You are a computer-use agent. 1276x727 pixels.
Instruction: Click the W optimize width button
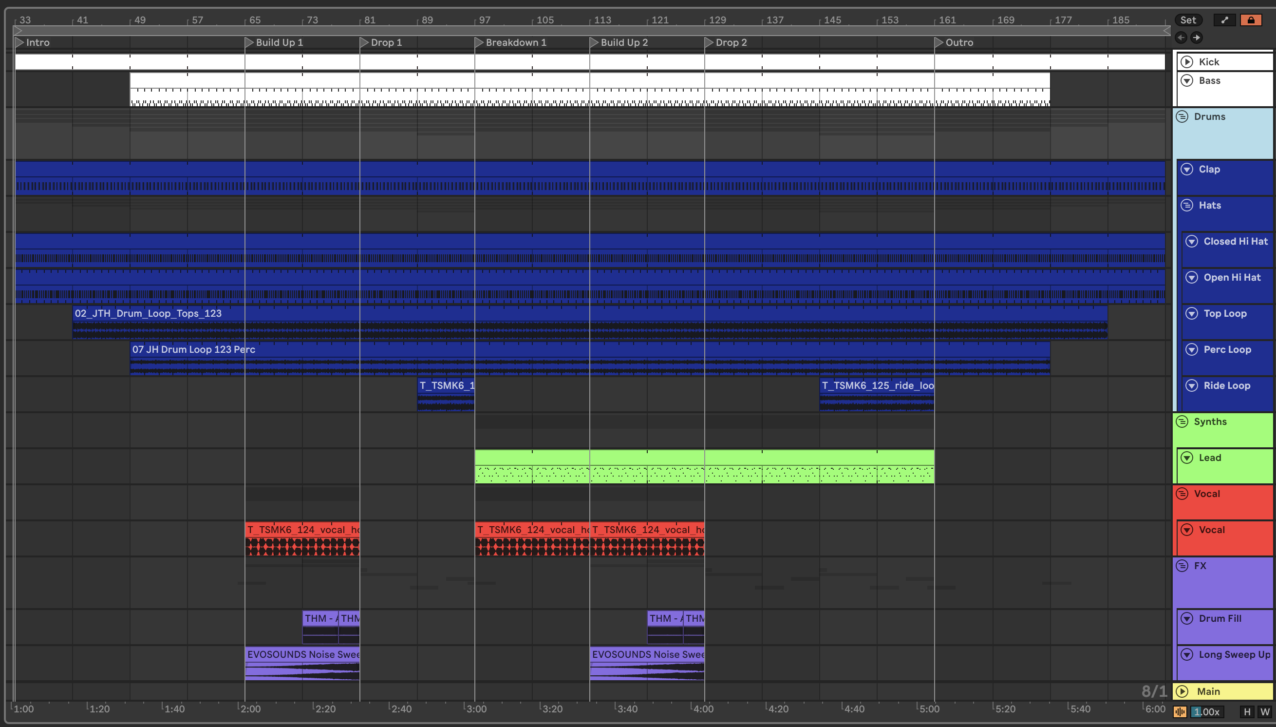coord(1264,712)
